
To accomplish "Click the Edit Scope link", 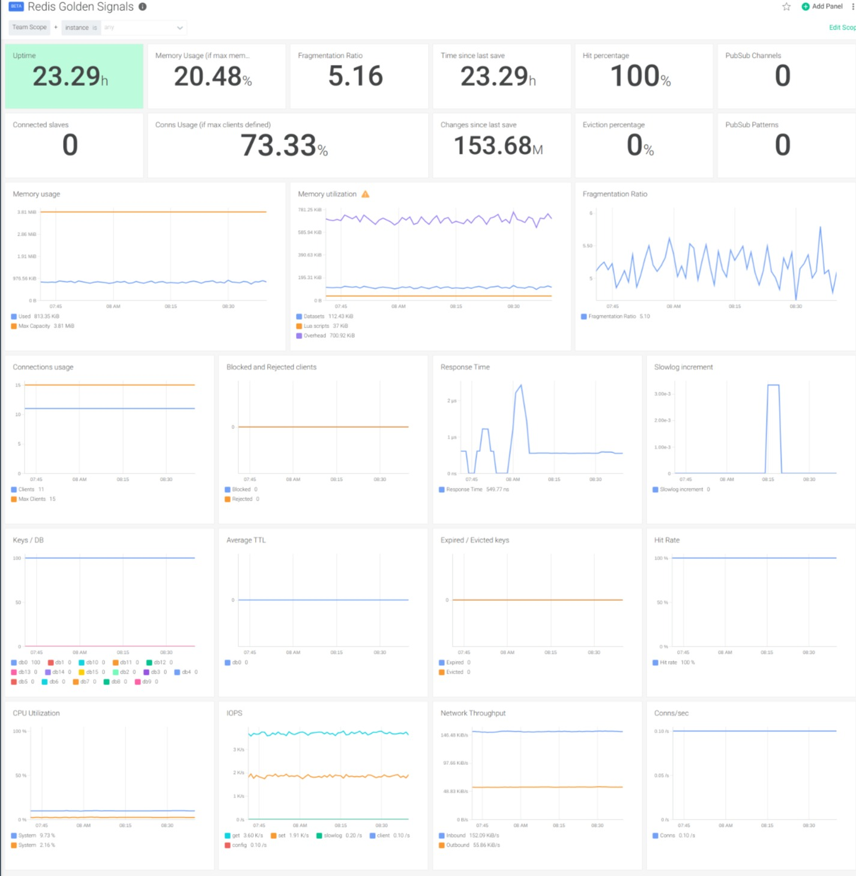I will (x=842, y=28).
